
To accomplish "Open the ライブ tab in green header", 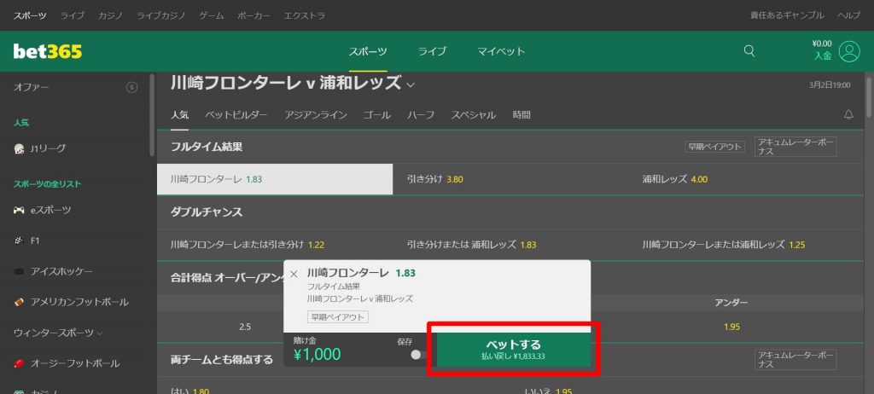I will coord(433,51).
